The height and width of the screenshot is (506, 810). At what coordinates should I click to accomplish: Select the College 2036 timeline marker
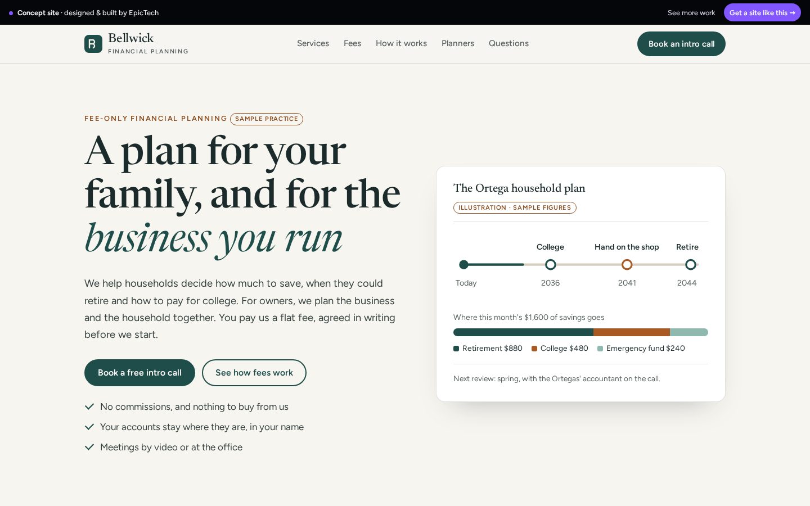(551, 264)
